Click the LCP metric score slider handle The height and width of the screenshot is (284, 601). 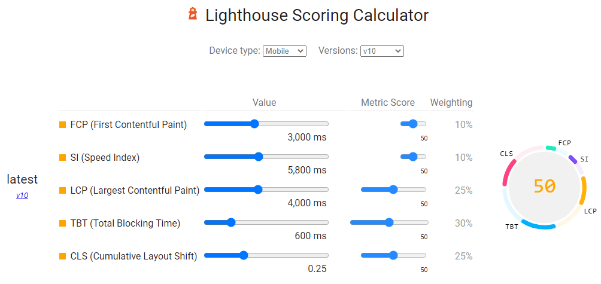[393, 190]
